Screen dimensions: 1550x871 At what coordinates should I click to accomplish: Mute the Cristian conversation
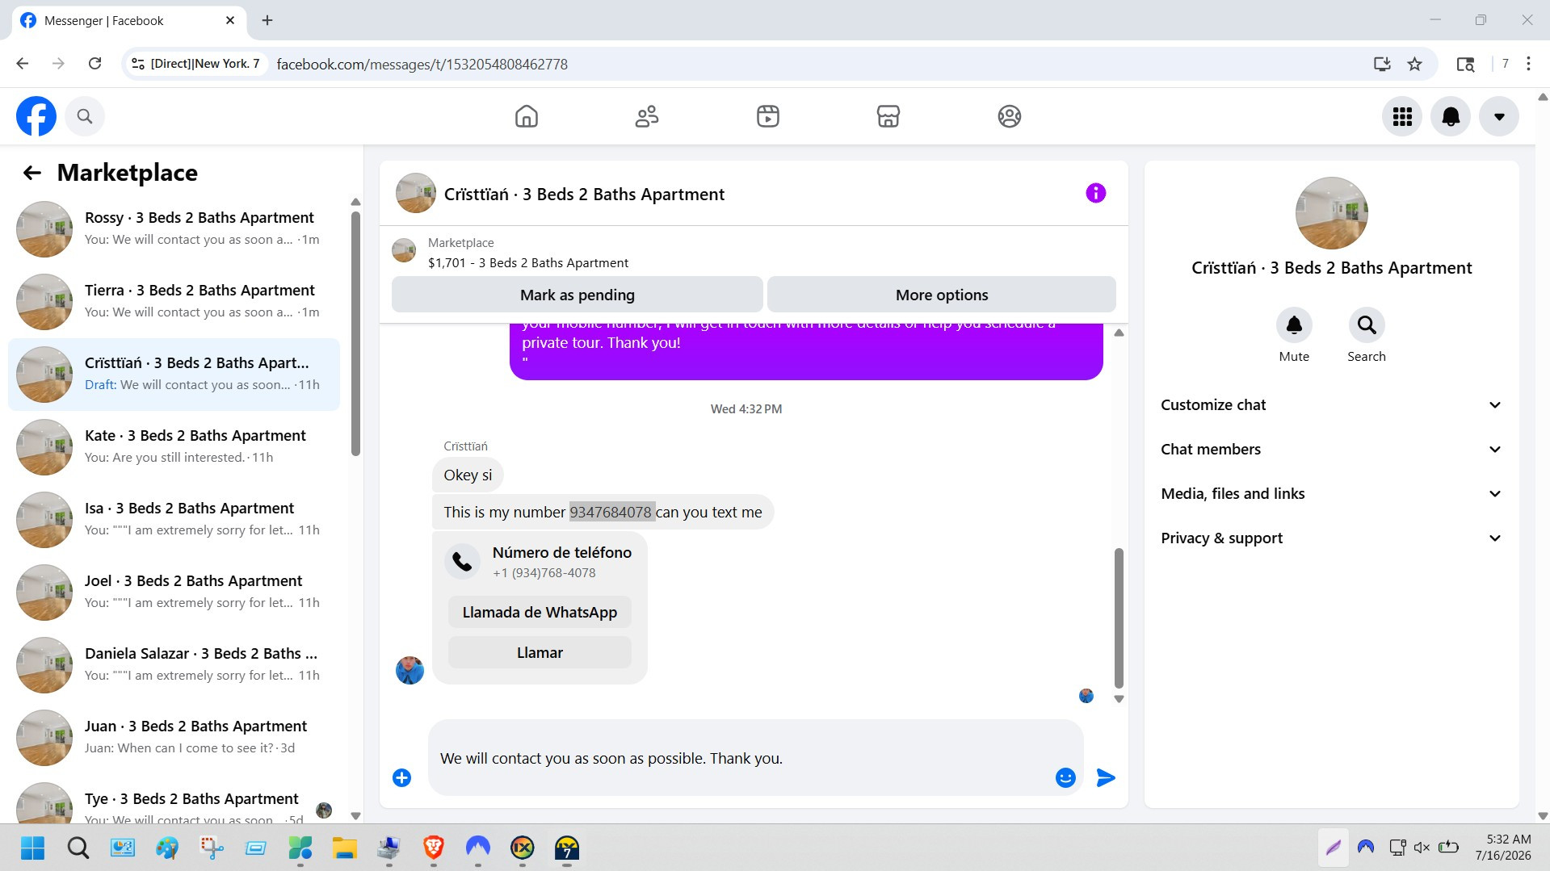click(x=1294, y=325)
